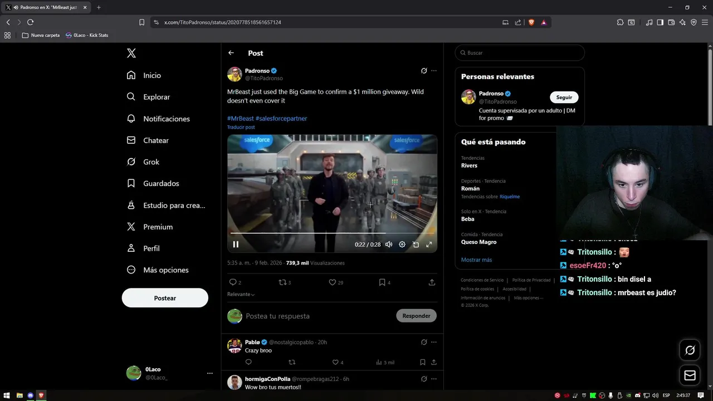Open video settings gear
This screenshot has height=401, width=713.
coord(402,244)
